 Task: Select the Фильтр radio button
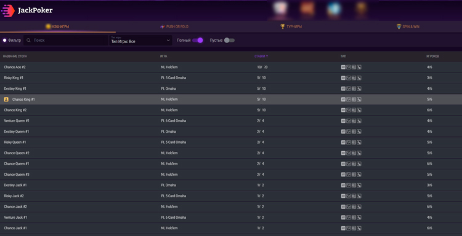pos(5,41)
